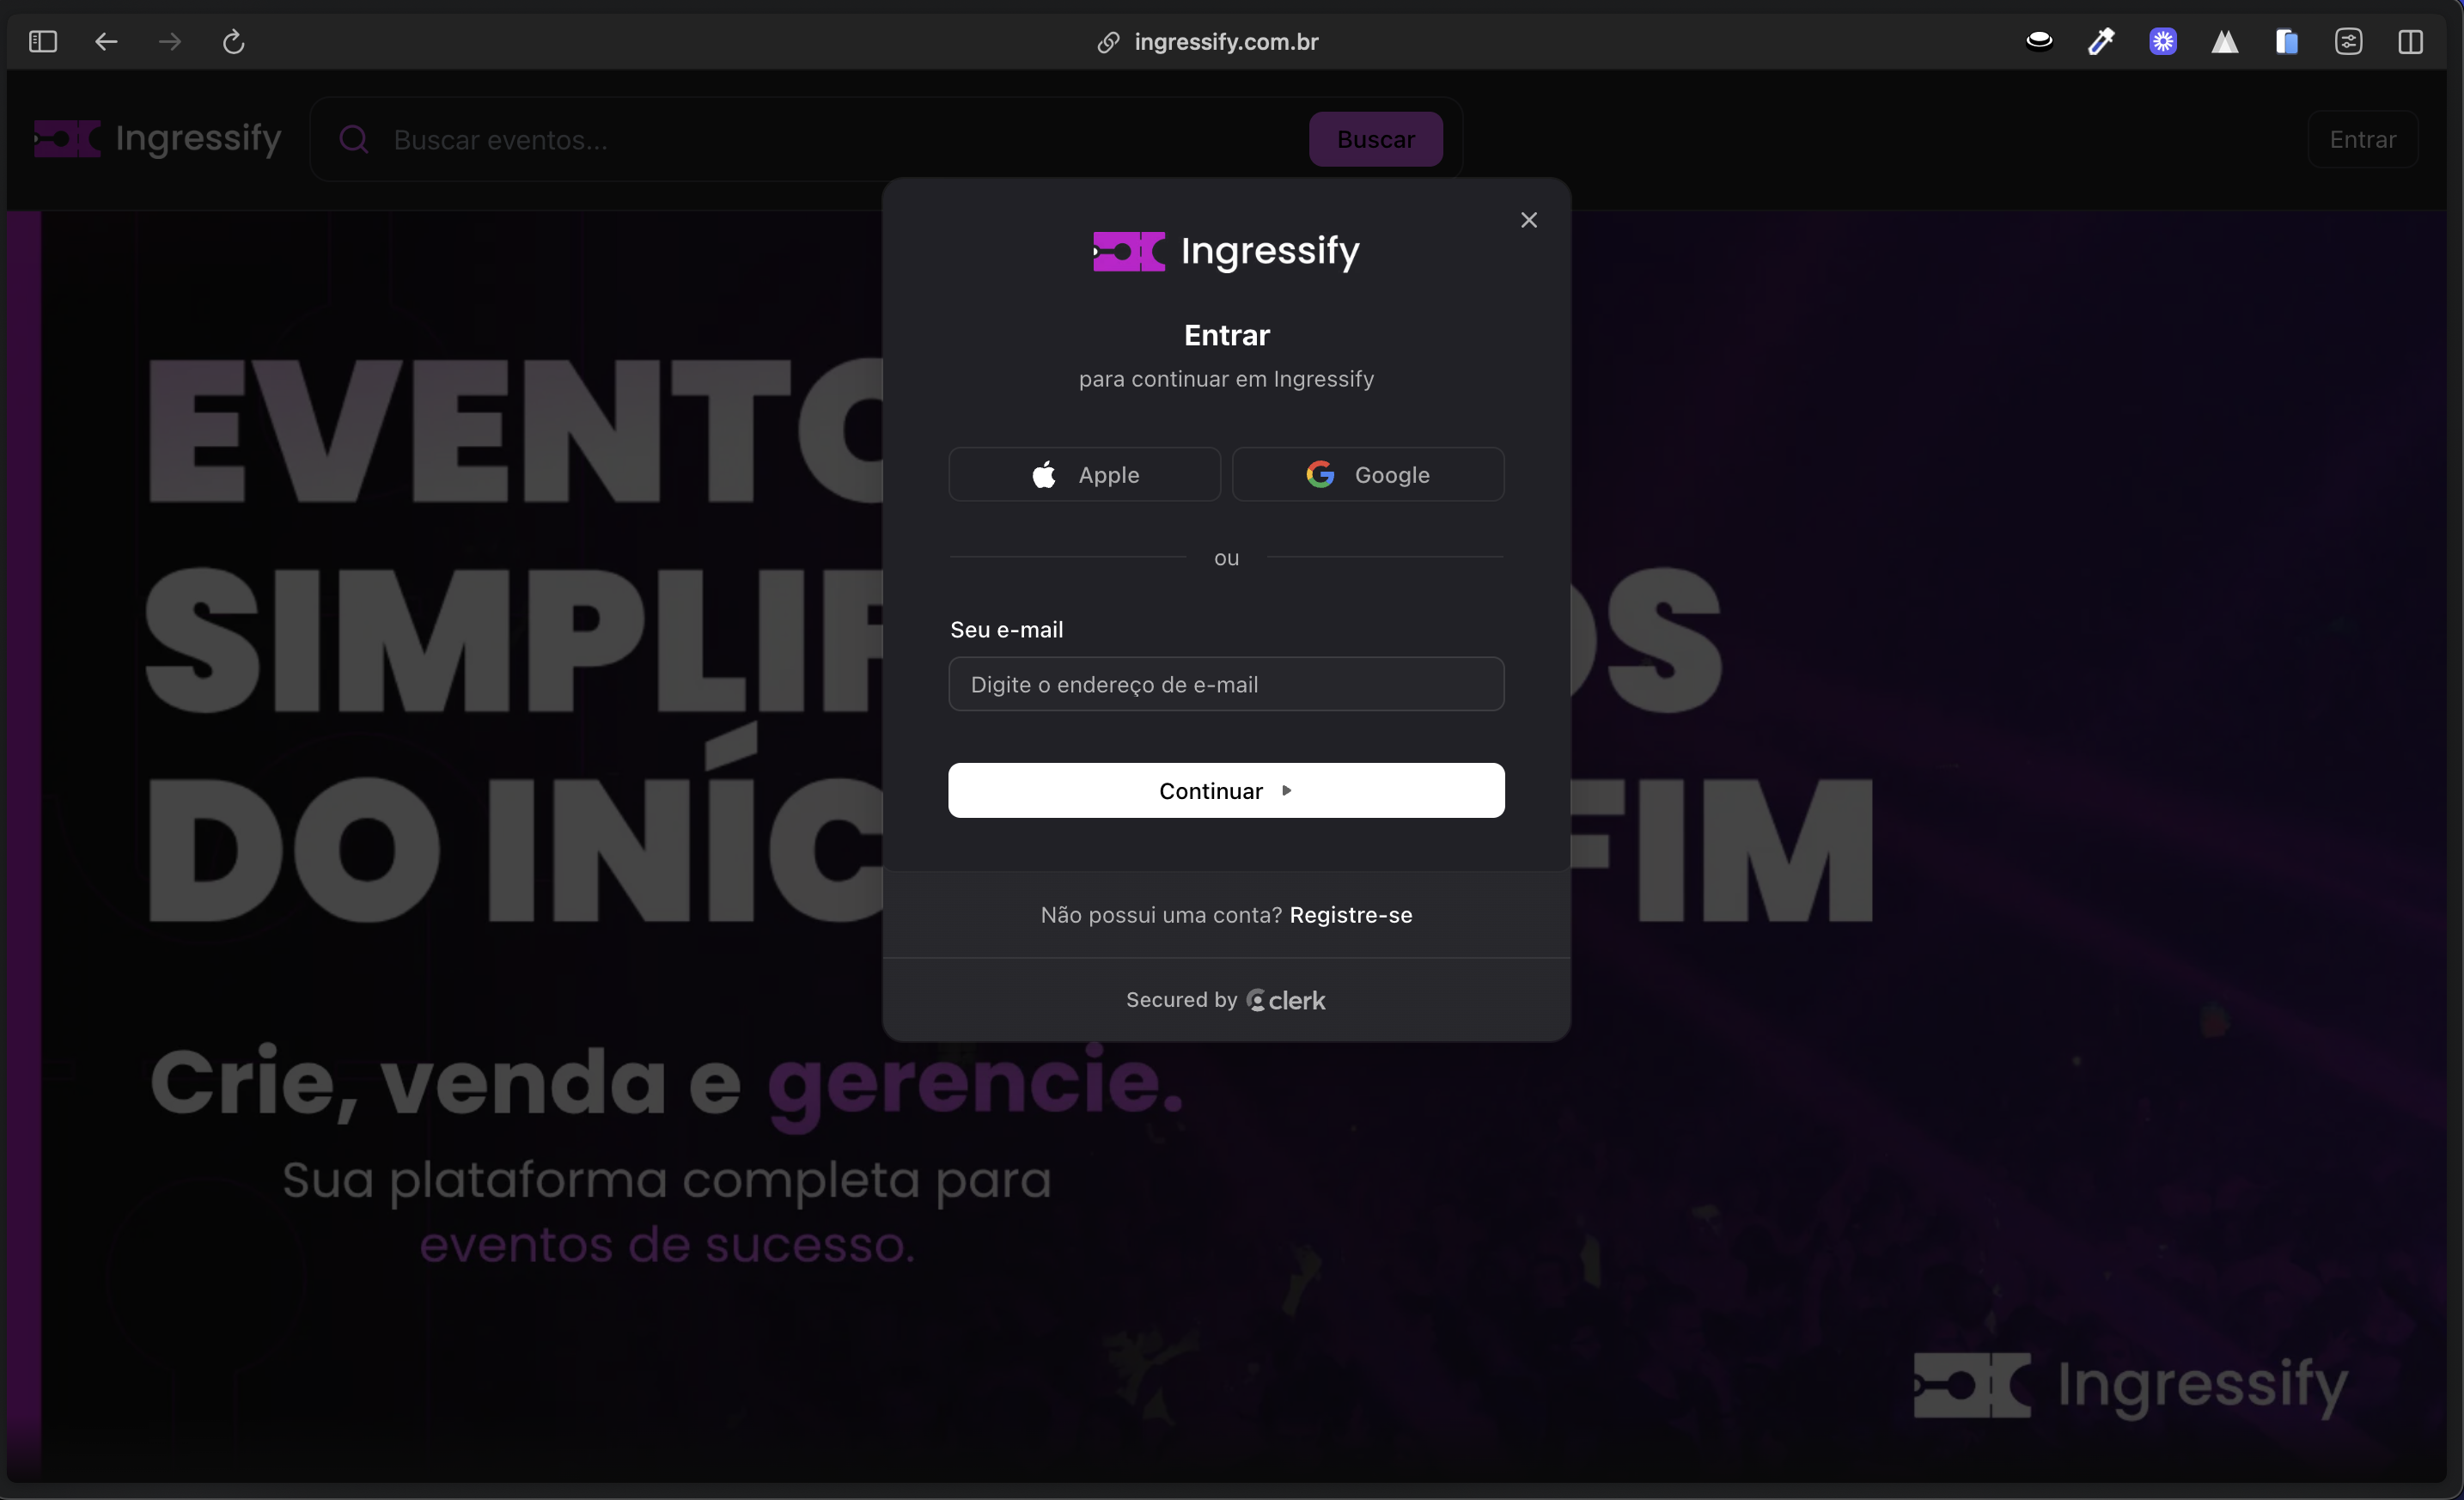Focus the Seu e-mail input field
The height and width of the screenshot is (1500, 2464).
pyautogui.click(x=1226, y=684)
